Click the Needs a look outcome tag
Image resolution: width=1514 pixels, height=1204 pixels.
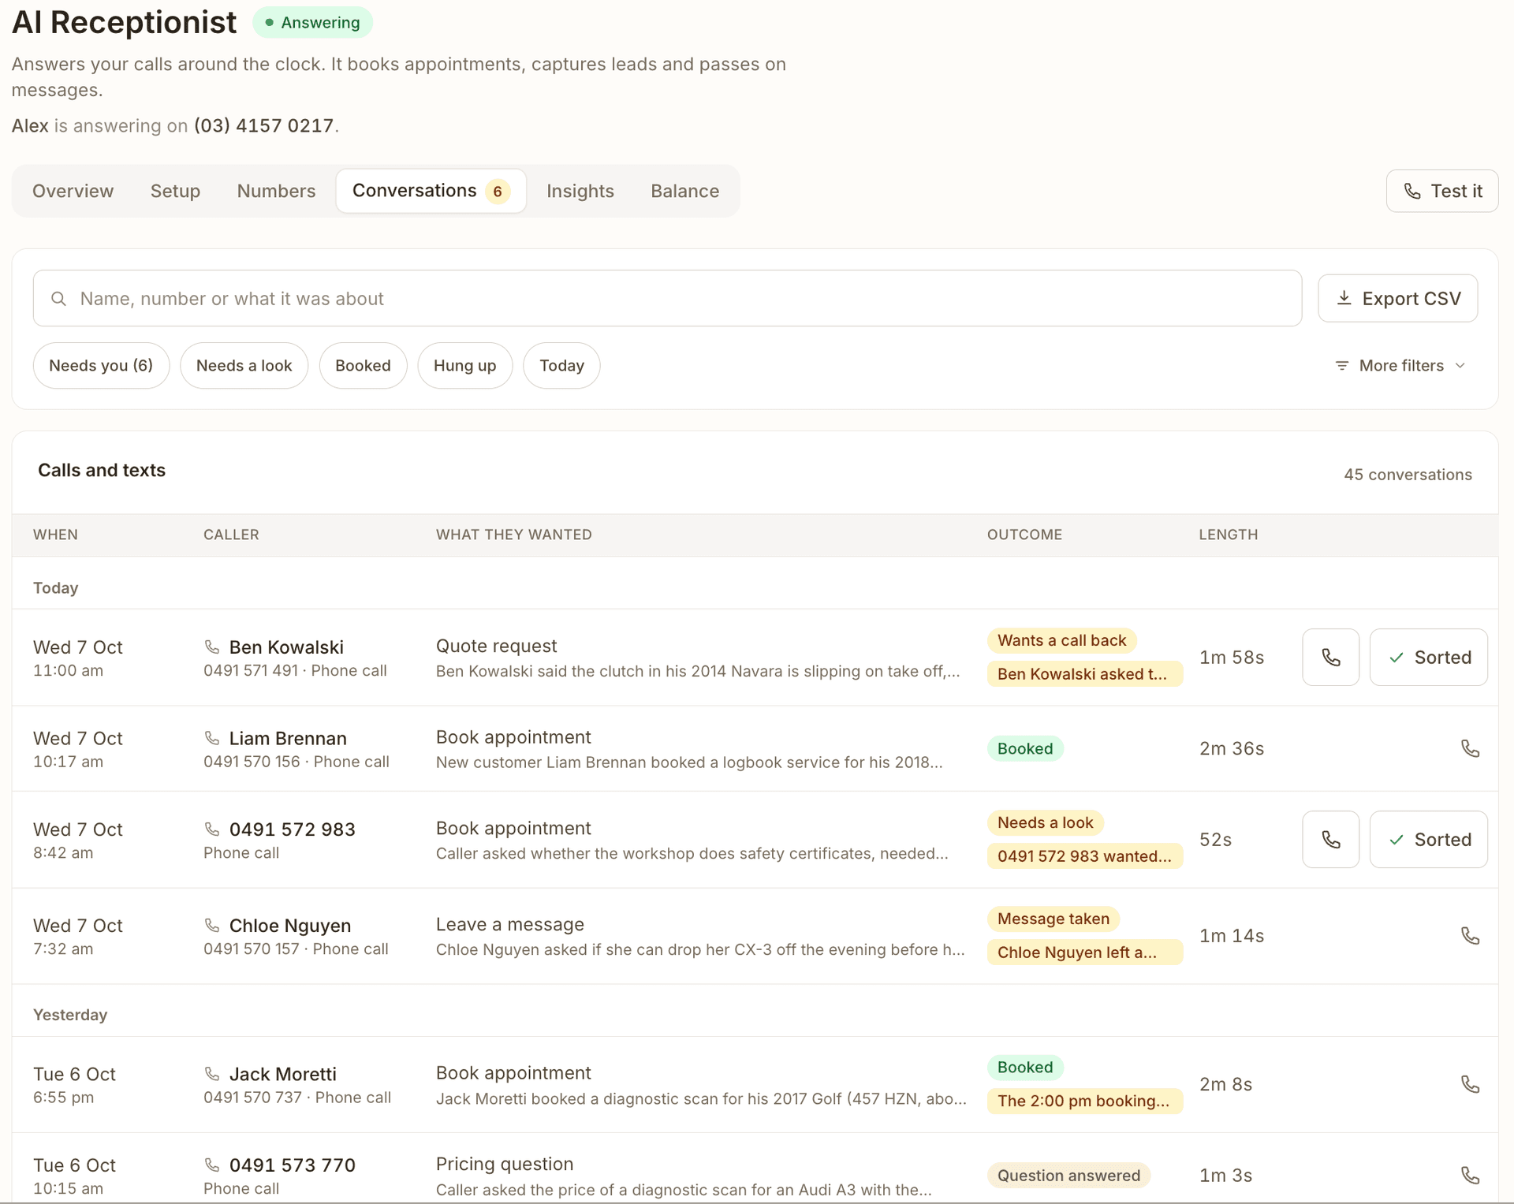point(1045,822)
